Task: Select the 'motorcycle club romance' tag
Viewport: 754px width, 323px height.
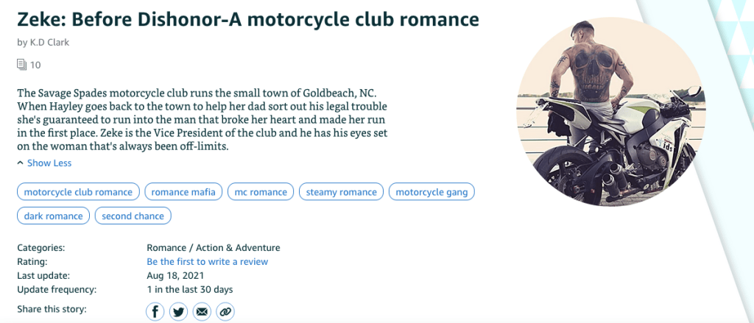Action: 78,192
